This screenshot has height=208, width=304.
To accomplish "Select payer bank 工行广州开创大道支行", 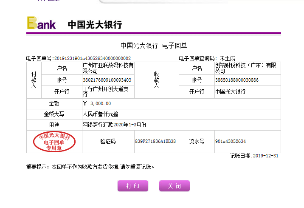I will [106, 92].
